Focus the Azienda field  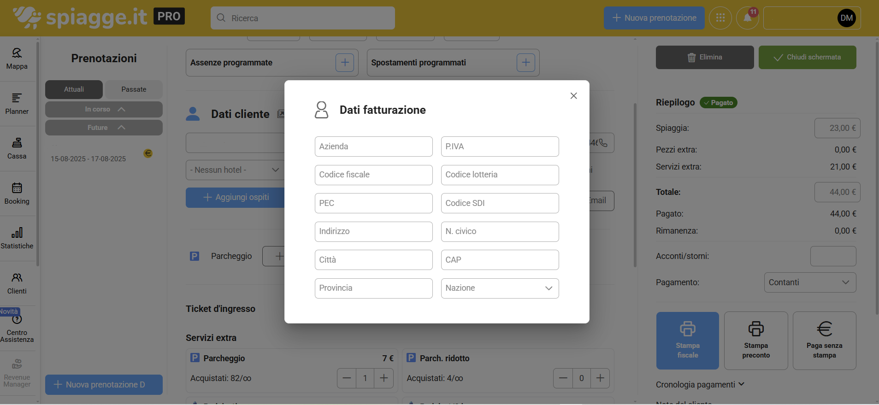[x=373, y=147]
